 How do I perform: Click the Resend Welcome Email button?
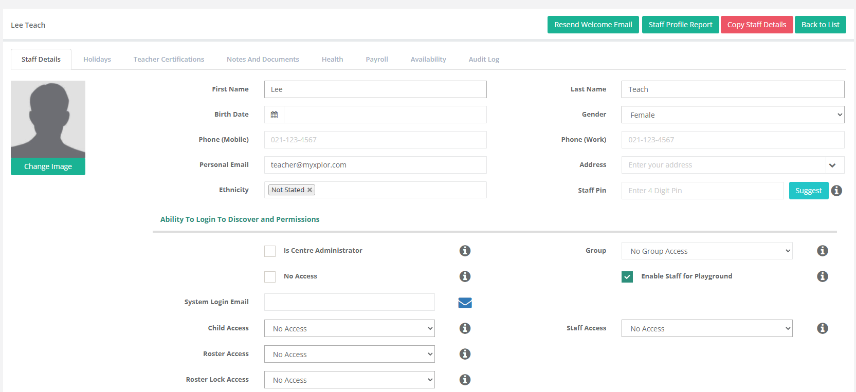tap(593, 25)
